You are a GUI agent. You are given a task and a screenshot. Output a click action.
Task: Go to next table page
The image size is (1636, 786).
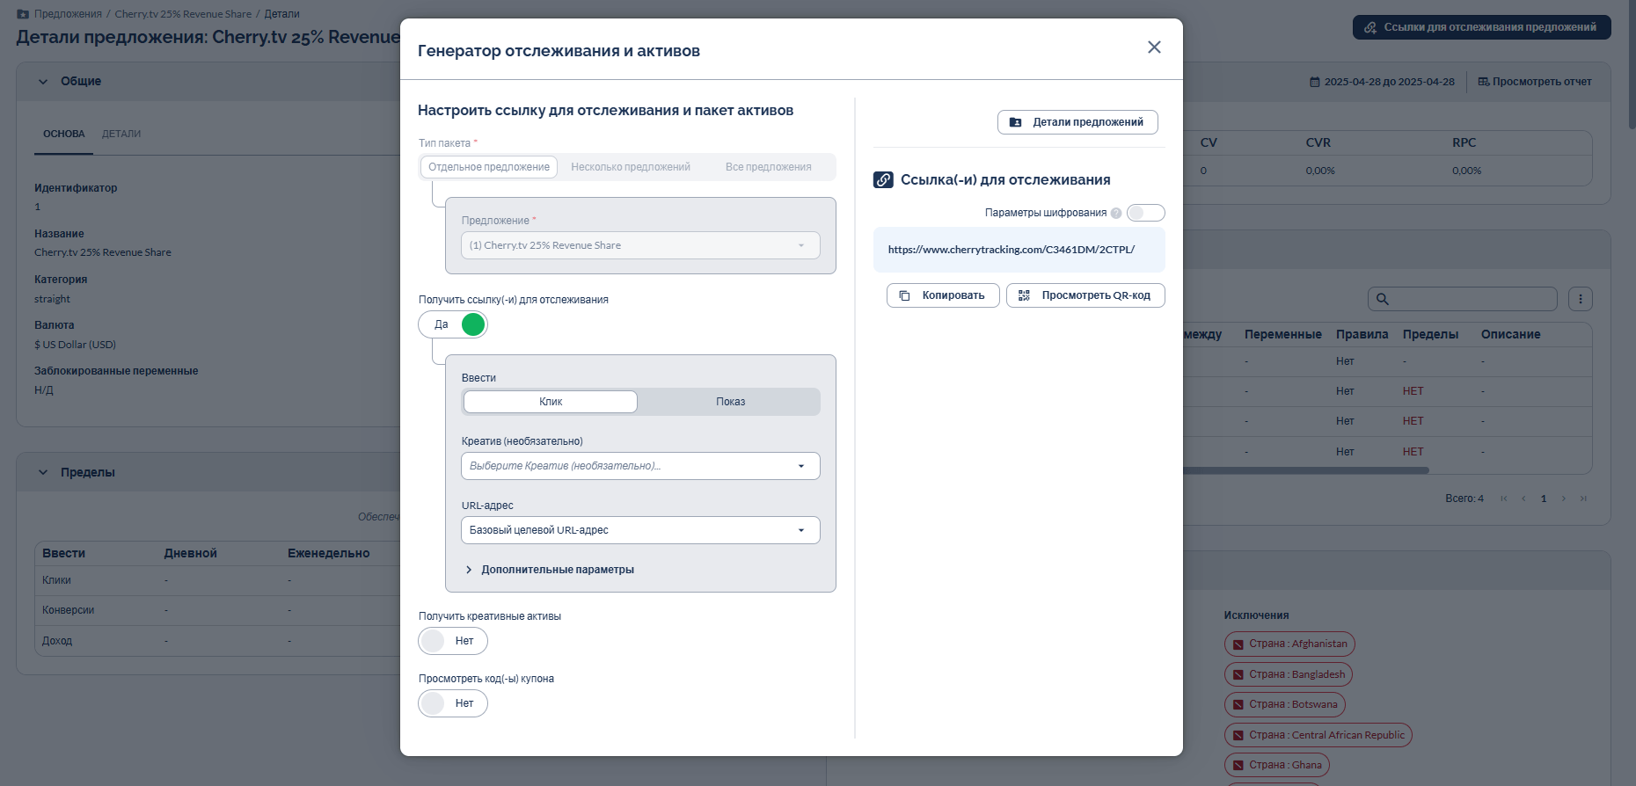pos(1563,499)
